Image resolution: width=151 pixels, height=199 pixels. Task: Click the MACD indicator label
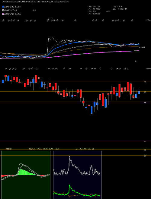[x=9, y=149]
